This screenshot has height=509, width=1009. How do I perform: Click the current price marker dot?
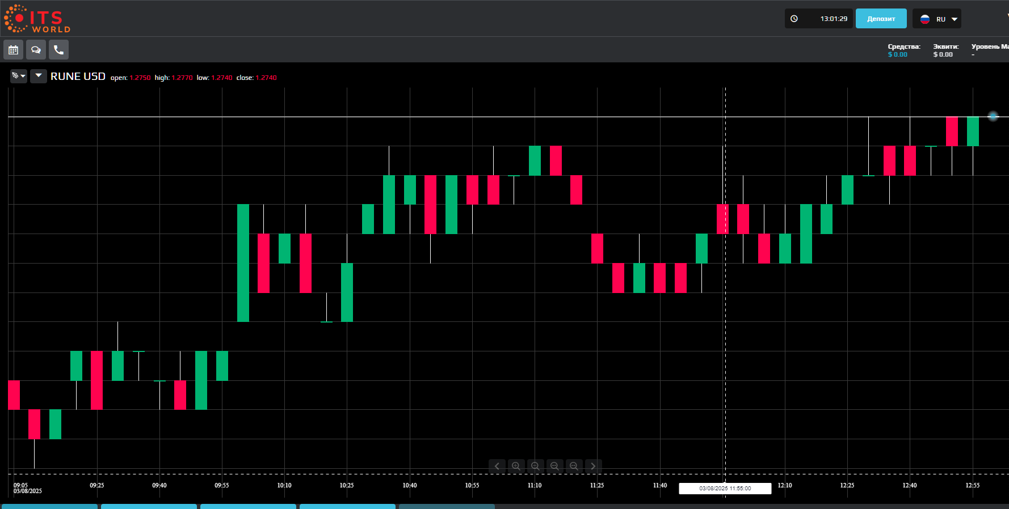[993, 116]
